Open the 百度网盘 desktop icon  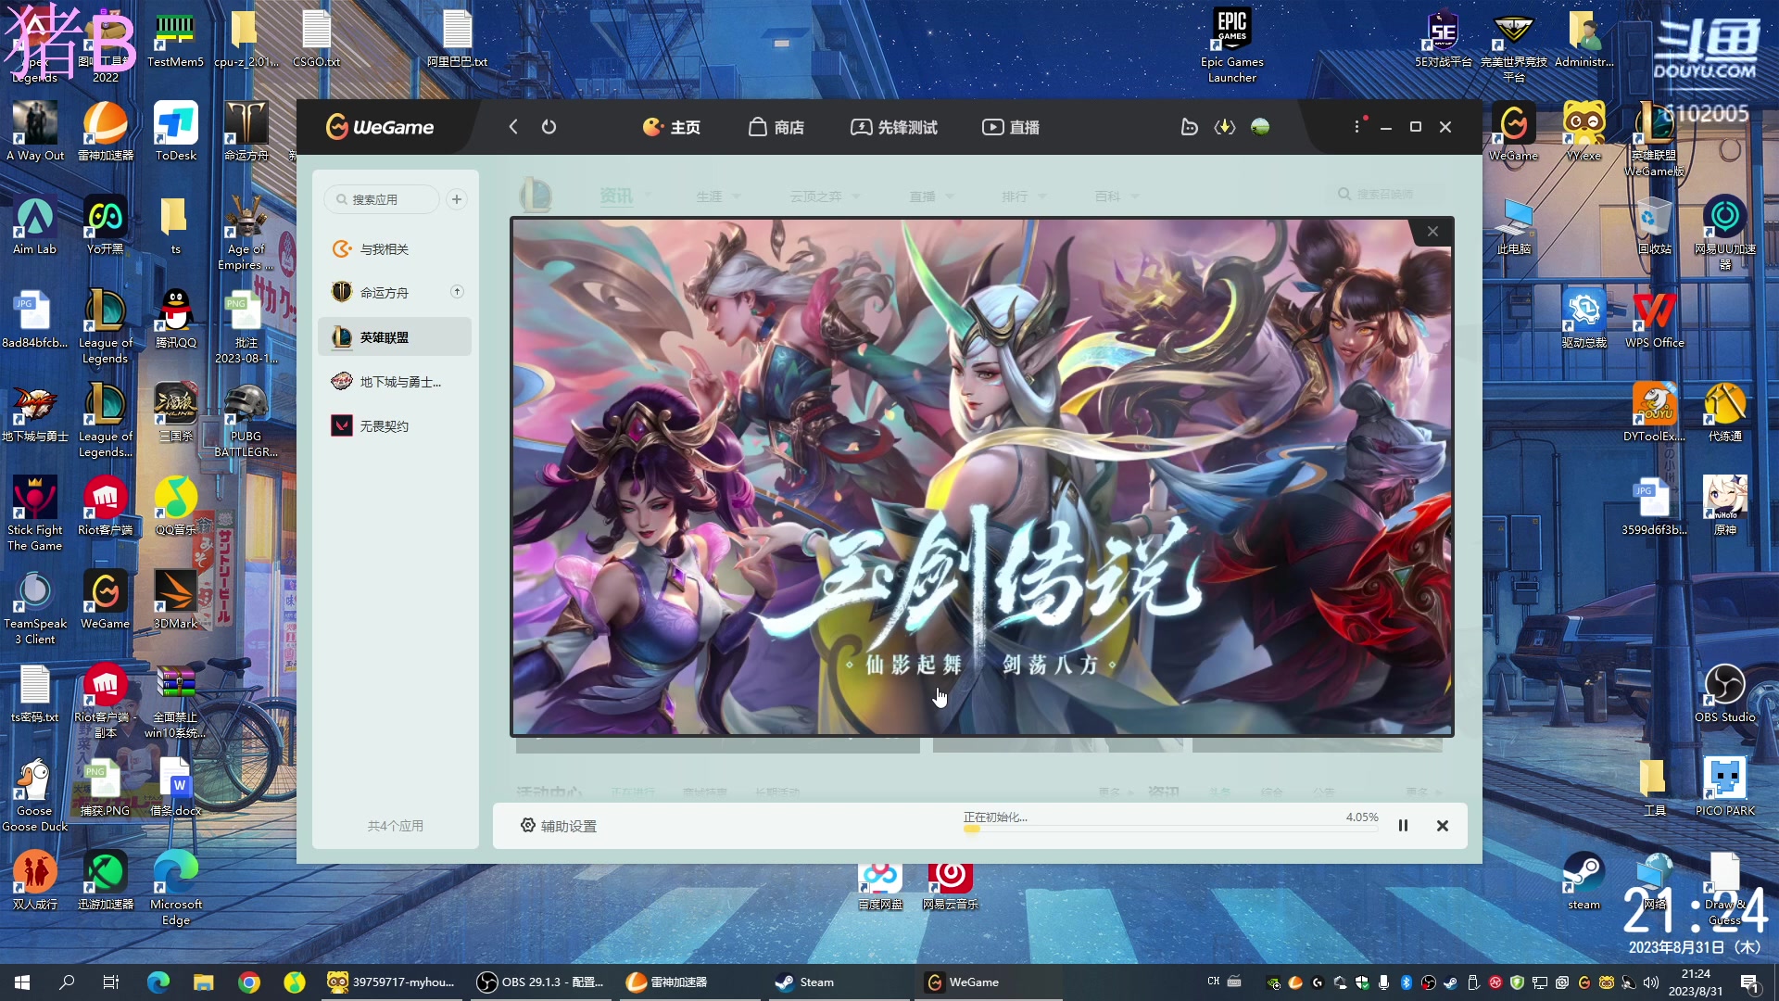[x=879, y=887]
